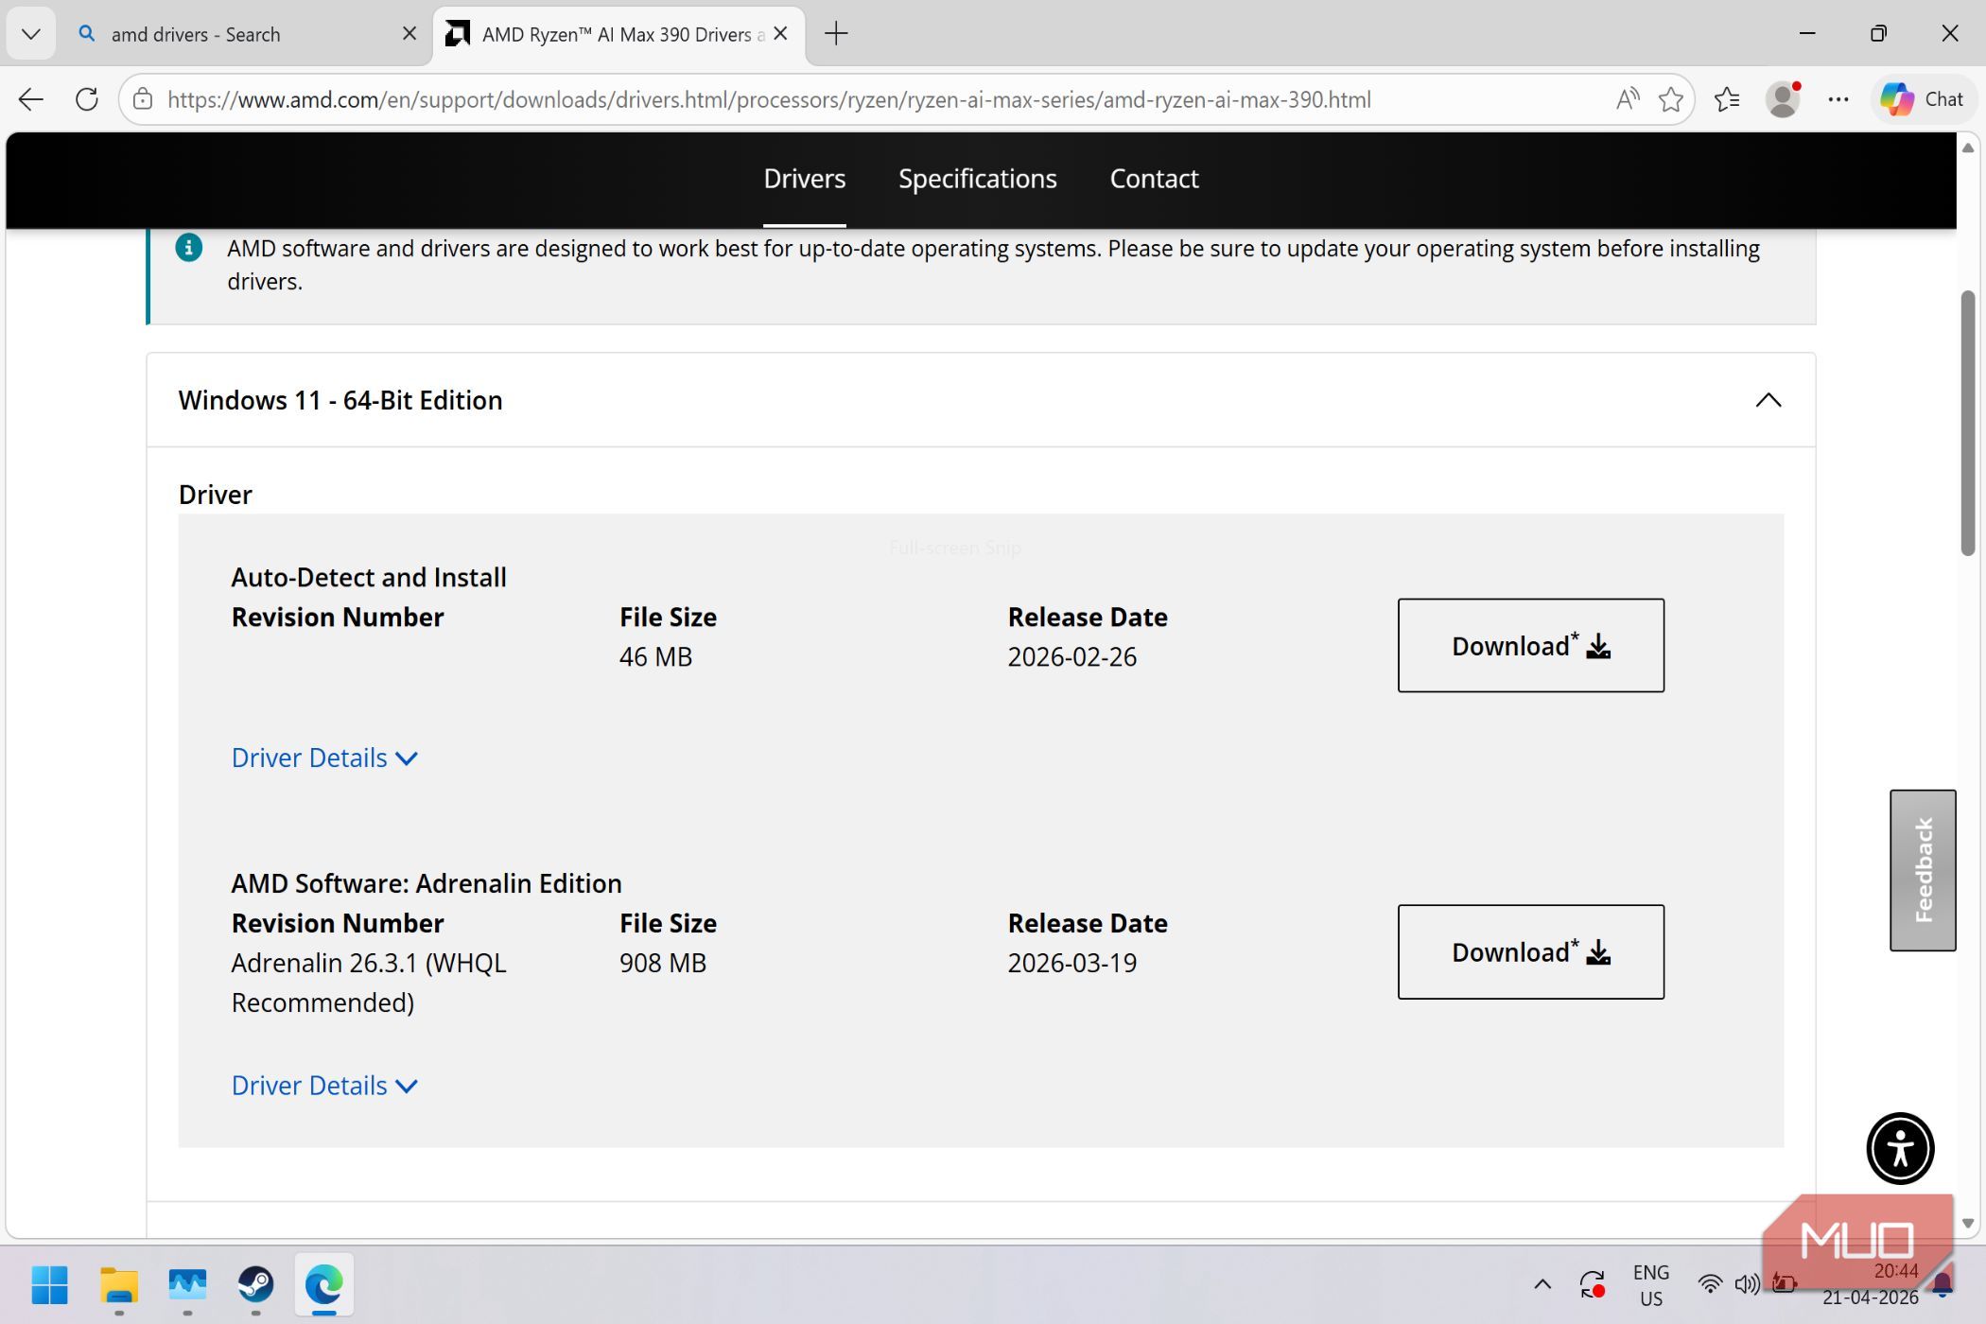Screen dimensions: 1986x1324
Task: Open the sync status tray icon
Action: (1593, 1284)
